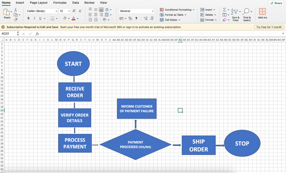Apply the comma style format
This screenshot has height=173, width=286.
point(136,18)
